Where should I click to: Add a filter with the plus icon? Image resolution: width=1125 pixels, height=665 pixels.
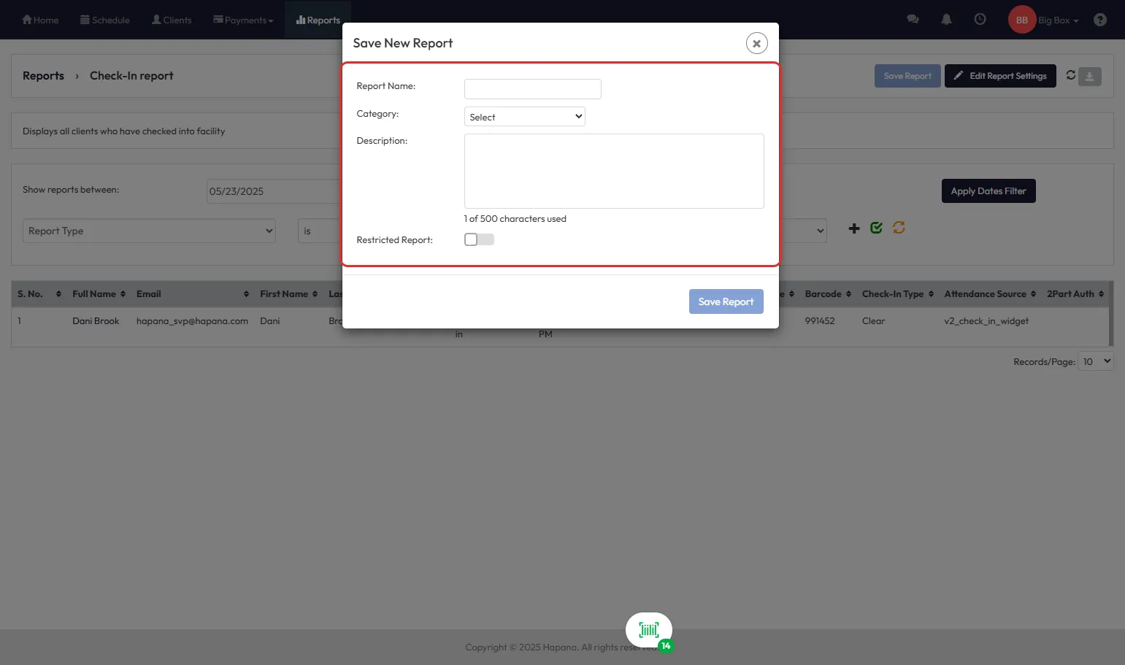coord(853,228)
